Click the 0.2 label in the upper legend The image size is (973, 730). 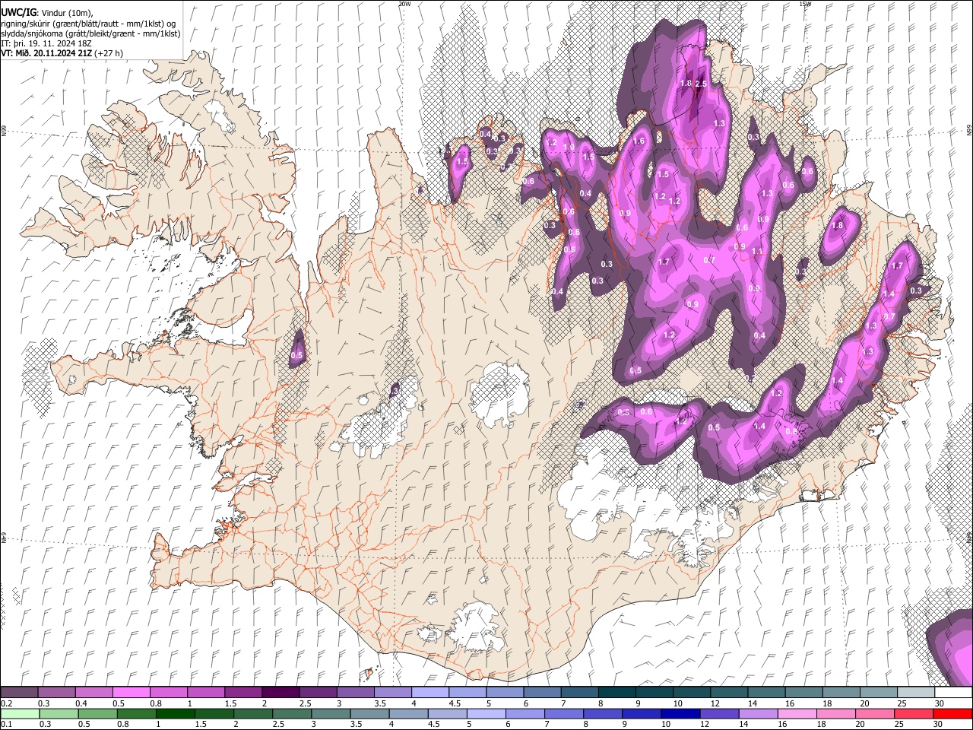coord(7,703)
